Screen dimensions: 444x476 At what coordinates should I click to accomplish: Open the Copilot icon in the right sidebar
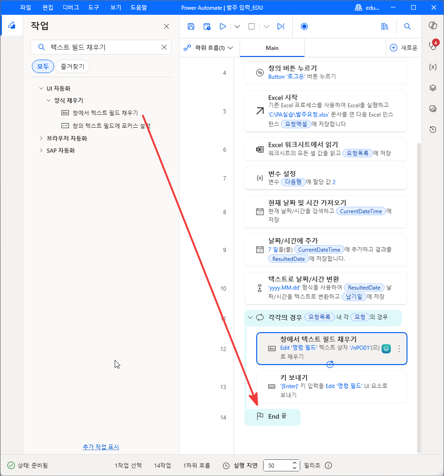pyautogui.click(x=433, y=25)
